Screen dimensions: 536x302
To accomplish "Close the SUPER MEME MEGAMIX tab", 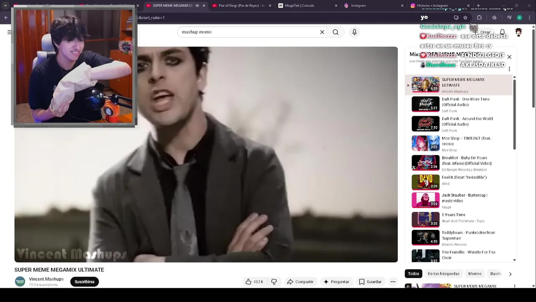I will 204,5.
